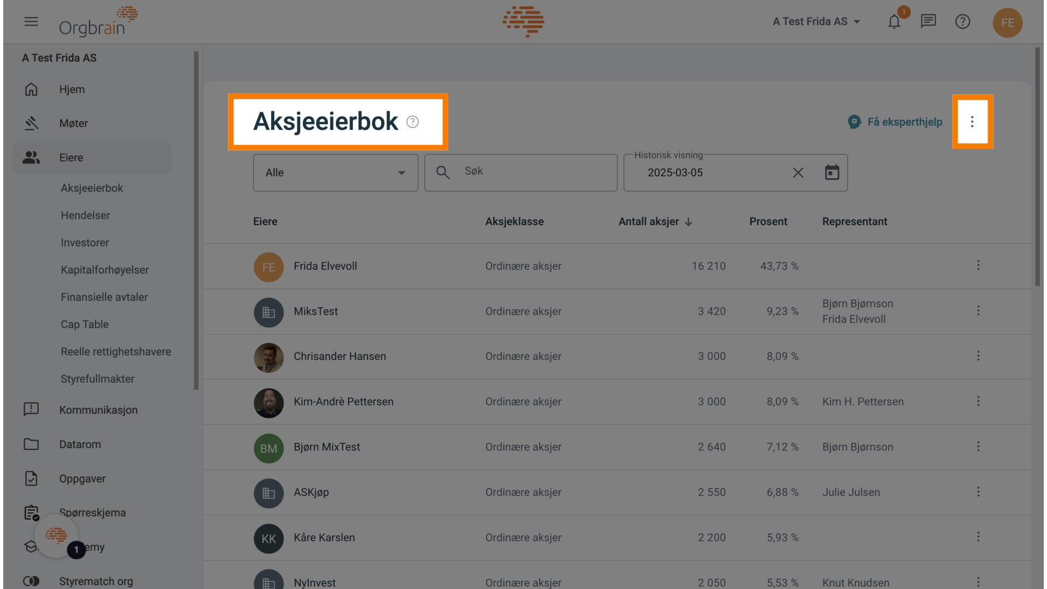
Task: Click the info icon beside Aksjeeierbok title
Action: (x=413, y=122)
